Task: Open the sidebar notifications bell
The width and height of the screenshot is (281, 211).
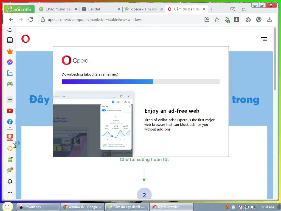Action: click(10, 181)
